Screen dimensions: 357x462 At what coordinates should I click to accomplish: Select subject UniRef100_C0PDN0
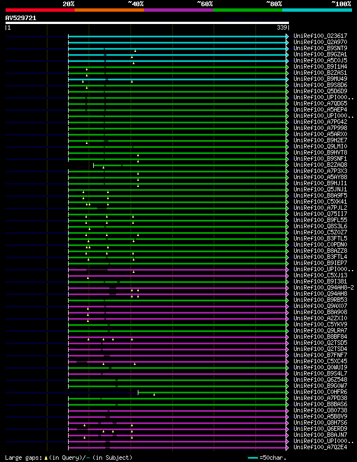pos(321,244)
